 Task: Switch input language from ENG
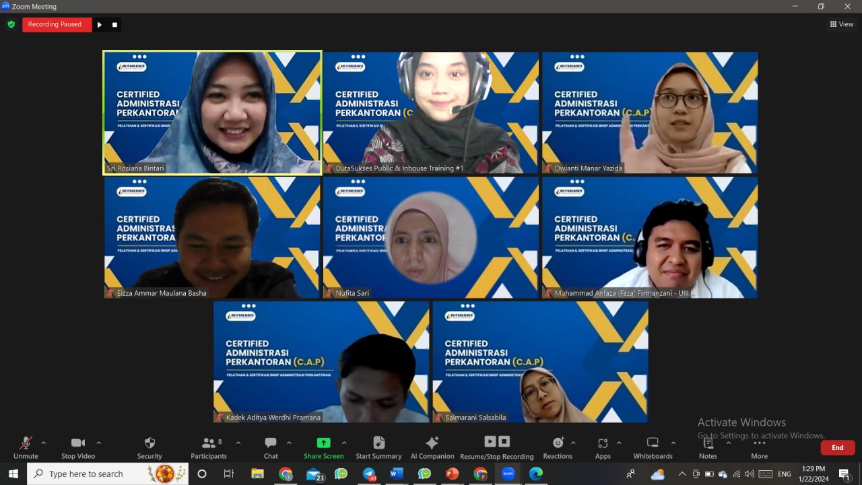785,474
